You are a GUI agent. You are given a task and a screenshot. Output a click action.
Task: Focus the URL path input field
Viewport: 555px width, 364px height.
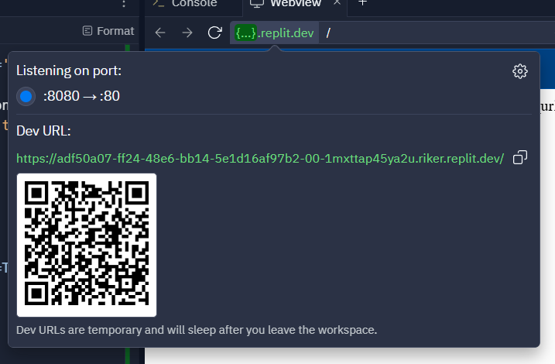(x=437, y=33)
